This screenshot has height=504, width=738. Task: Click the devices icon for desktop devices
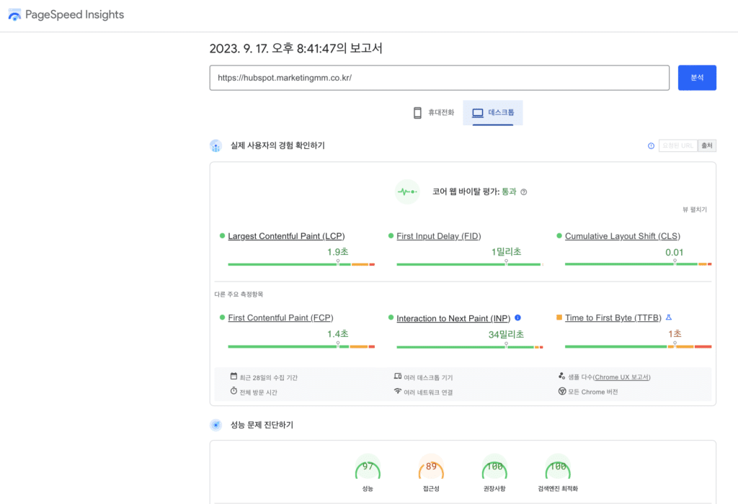pos(398,376)
